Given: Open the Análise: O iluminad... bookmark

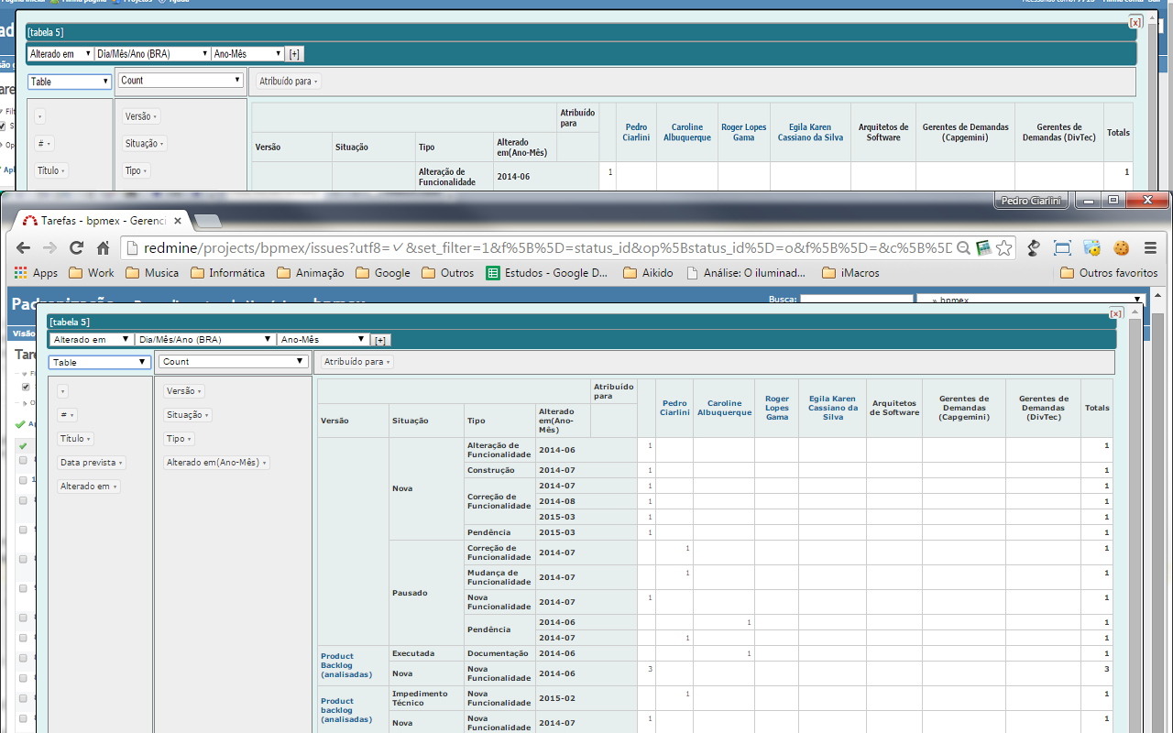Looking at the screenshot, I should coord(746,273).
